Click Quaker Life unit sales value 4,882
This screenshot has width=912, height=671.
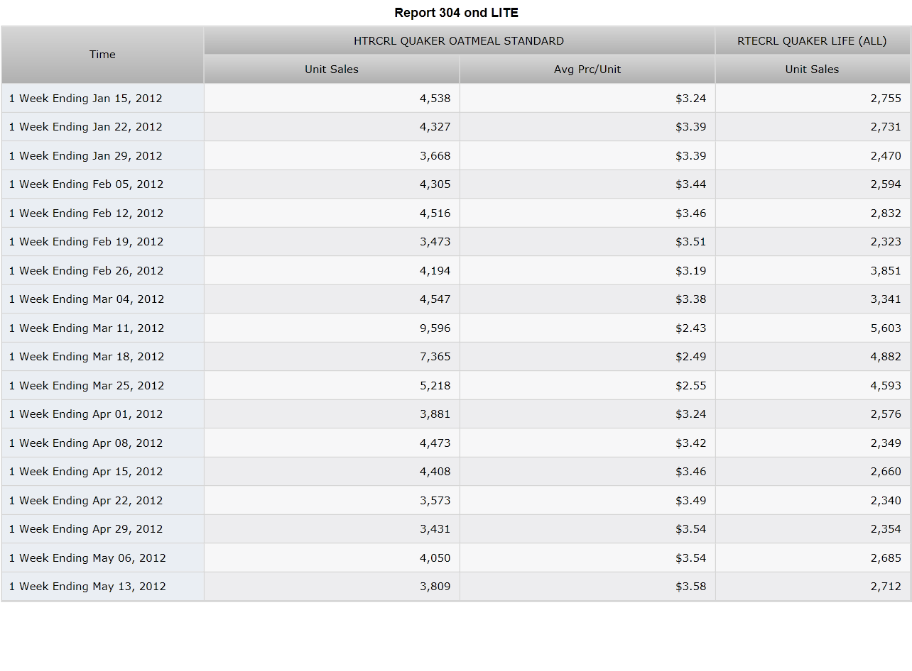(x=886, y=357)
